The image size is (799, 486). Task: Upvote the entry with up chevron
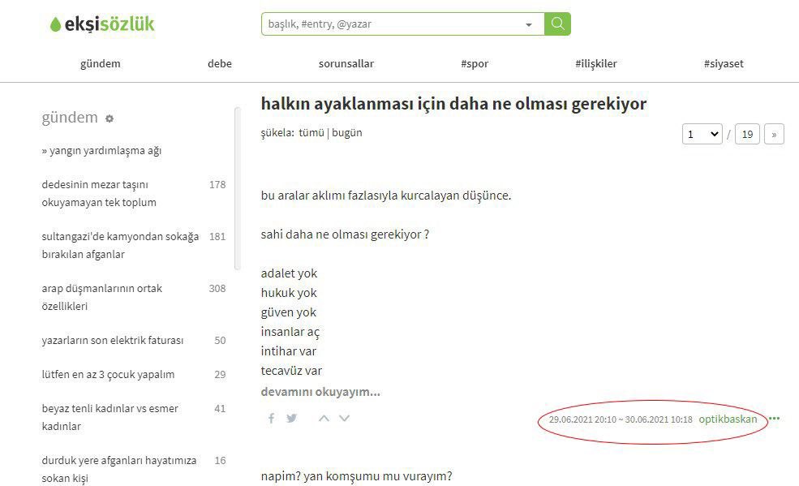point(324,418)
